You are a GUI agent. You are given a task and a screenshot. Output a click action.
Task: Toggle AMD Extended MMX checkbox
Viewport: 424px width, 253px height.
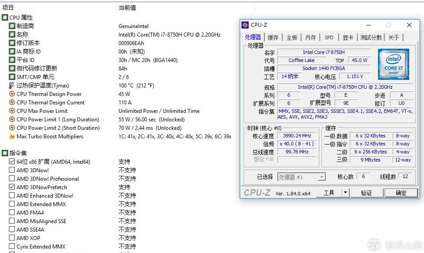point(12,203)
